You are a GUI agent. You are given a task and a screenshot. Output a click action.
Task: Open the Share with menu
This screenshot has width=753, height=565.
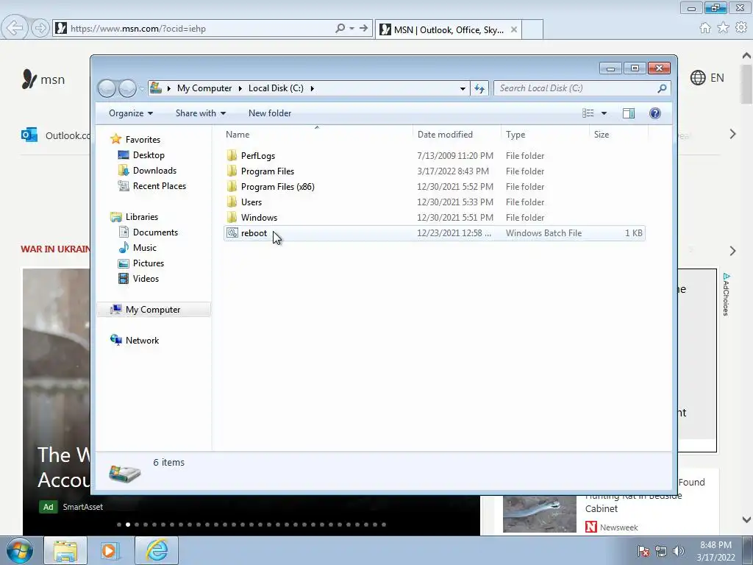click(x=201, y=113)
